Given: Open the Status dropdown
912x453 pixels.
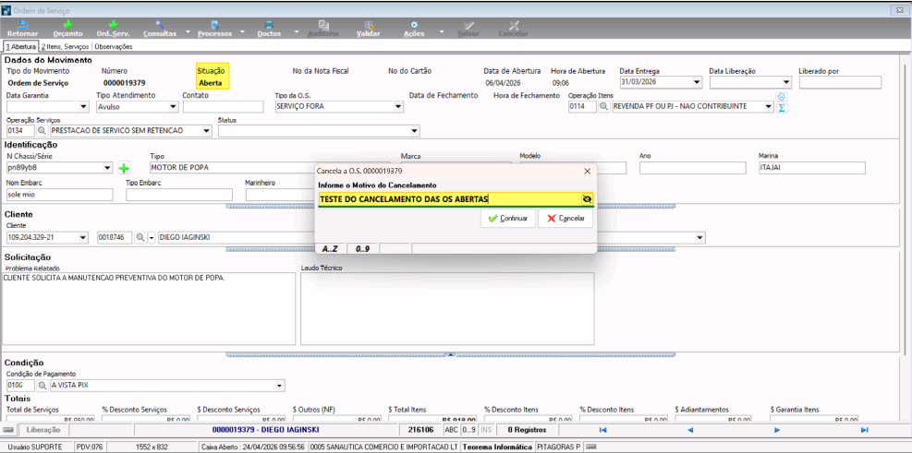Looking at the screenshot, I should click(414, 131).
